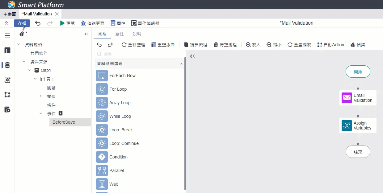Switch to the 說明 tab
This screenshot has height=193, width=383.
pyautogui.click(x=137, y=34)
